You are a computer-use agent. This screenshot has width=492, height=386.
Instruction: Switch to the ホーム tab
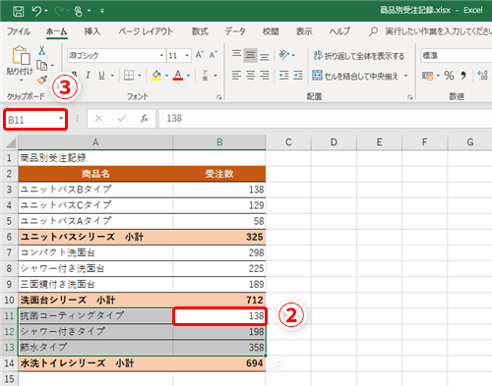[x=56, y=31]
